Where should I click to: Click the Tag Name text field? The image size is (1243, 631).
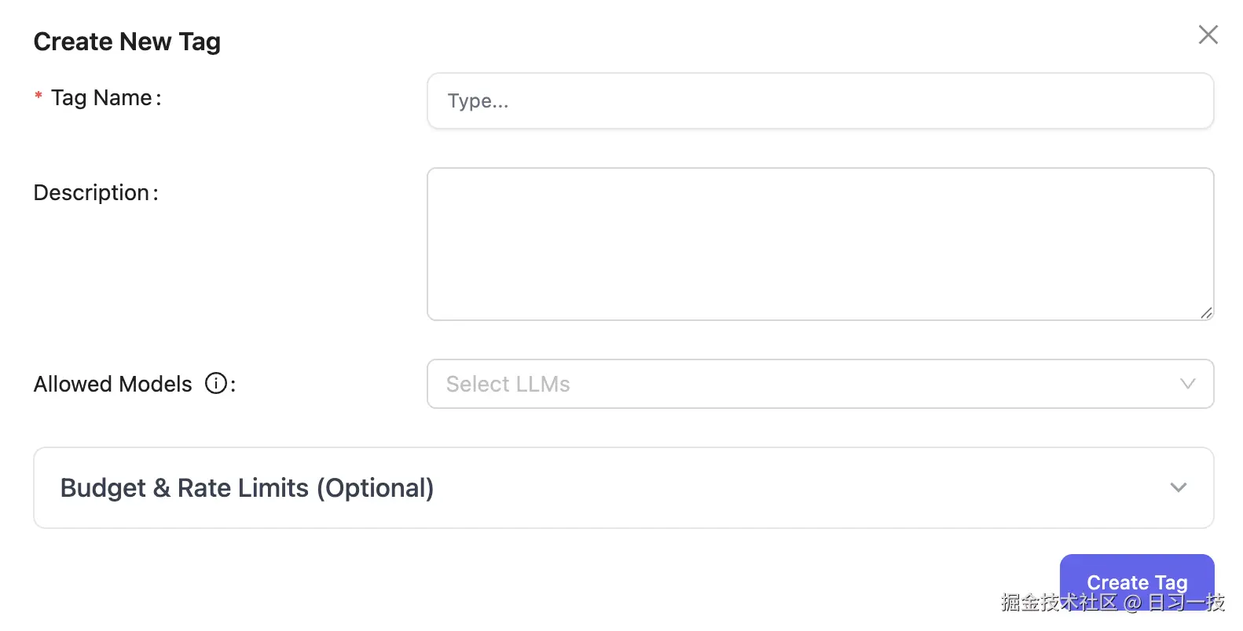820,100
